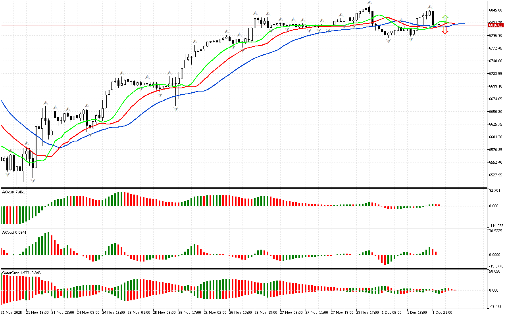Click the green up arrow signal marker
This screenshot has height=317, width=508.
click(x=445, y=19)
